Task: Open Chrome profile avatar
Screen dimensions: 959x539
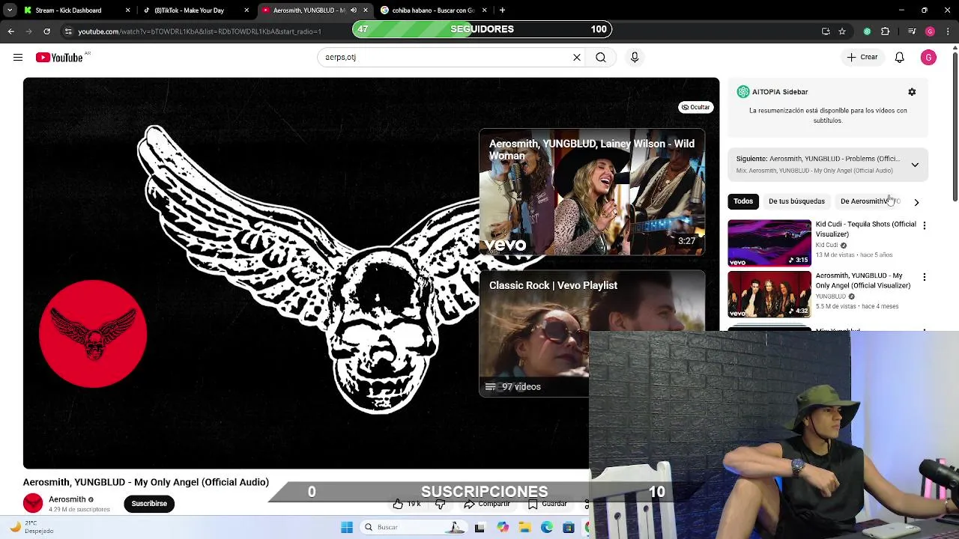Action: [930, 31]
